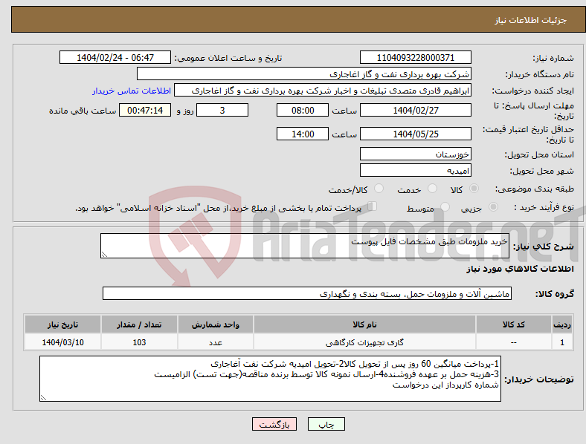586x444 pixels.
Task: Click the واحد شمارش column header
Action: (216, 324)
